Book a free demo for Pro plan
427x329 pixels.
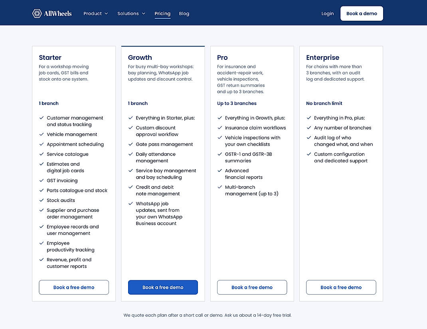[252, 288]
